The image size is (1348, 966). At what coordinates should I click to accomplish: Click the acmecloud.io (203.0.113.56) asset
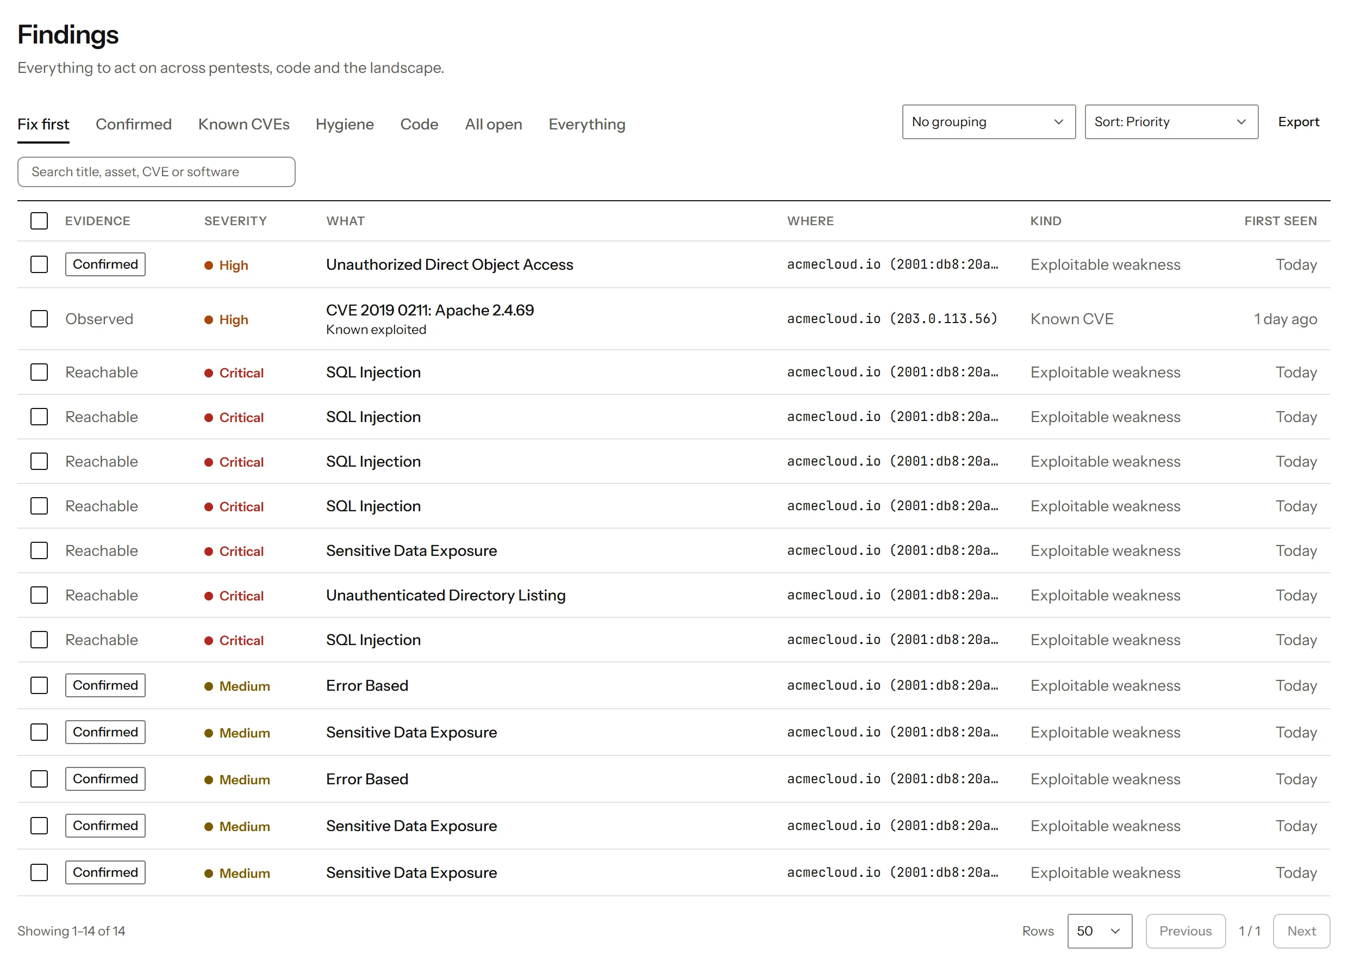tap(891, 319)
